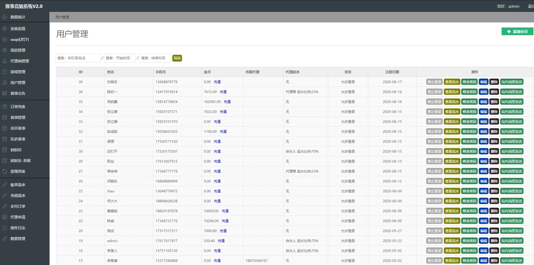
Task: Click the home icon beside 数据统计
Action: pos(5,17)
